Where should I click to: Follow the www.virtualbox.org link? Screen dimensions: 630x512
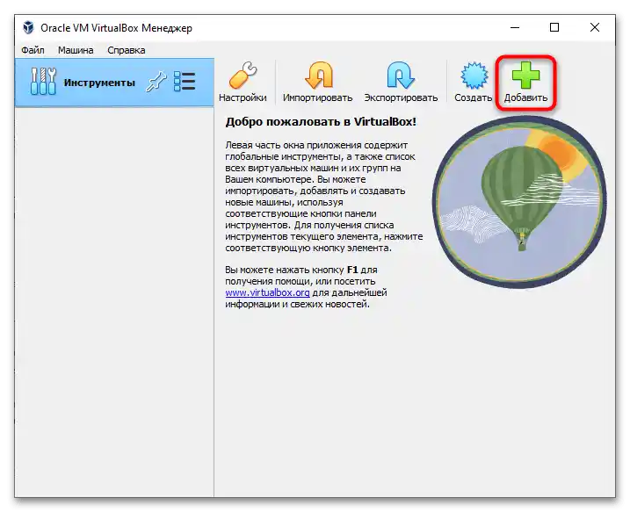(267, 292)
